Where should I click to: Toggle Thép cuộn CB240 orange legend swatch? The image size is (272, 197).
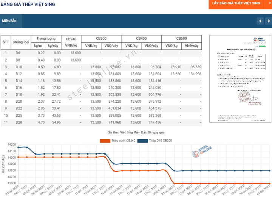coord(105,141)
